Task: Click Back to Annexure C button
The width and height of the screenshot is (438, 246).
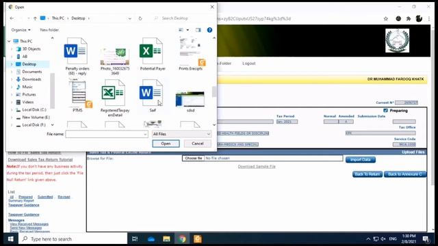Action: pyautogui.click(x=405, y=174)
